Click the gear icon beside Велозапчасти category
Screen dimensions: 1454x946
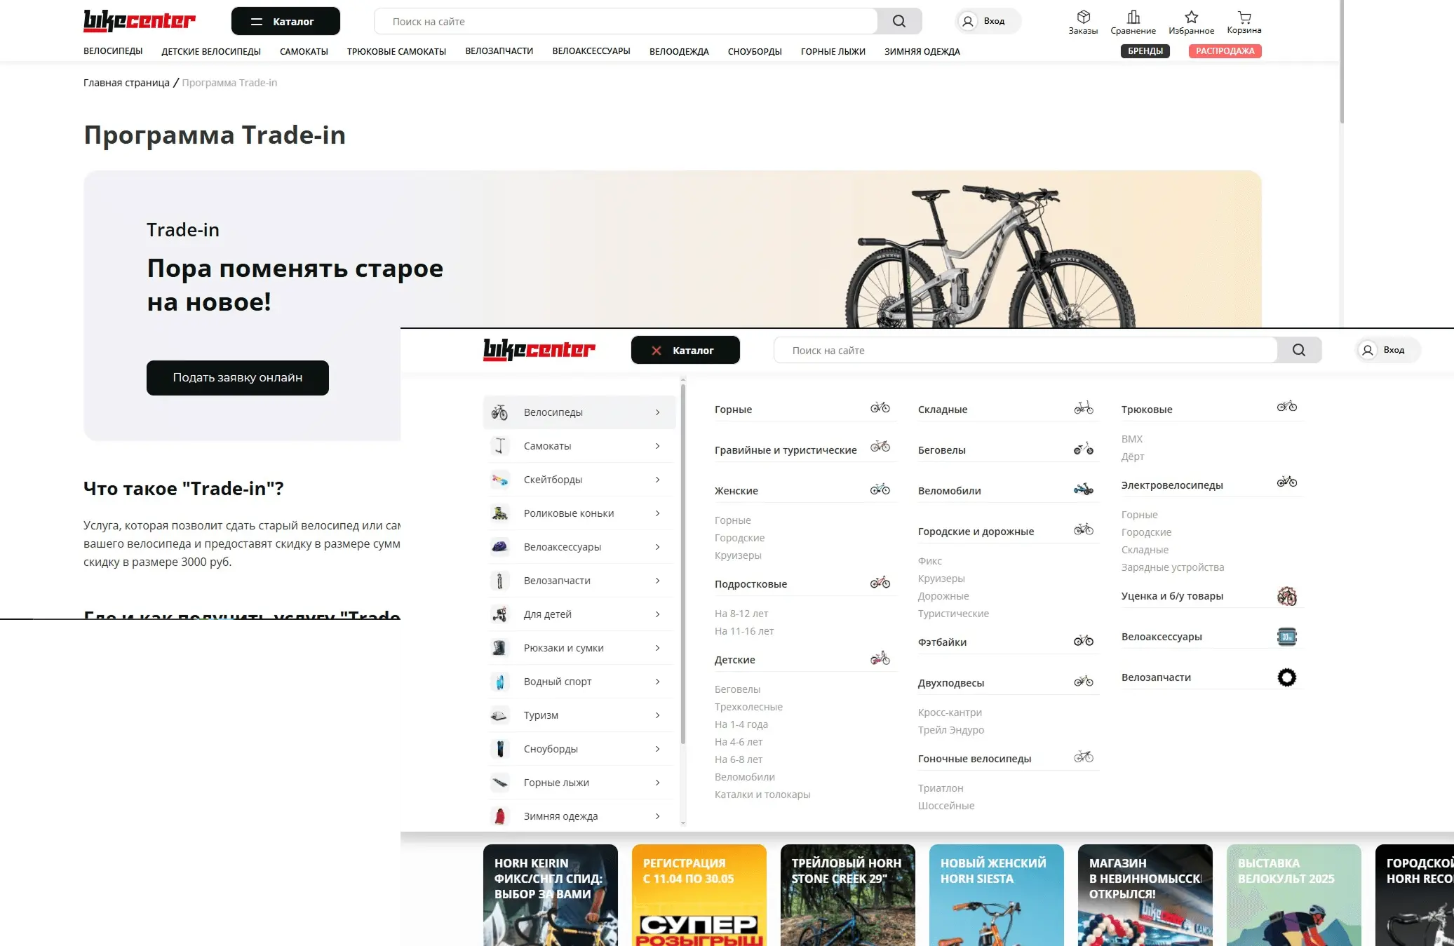click(x=1287, y=677)
